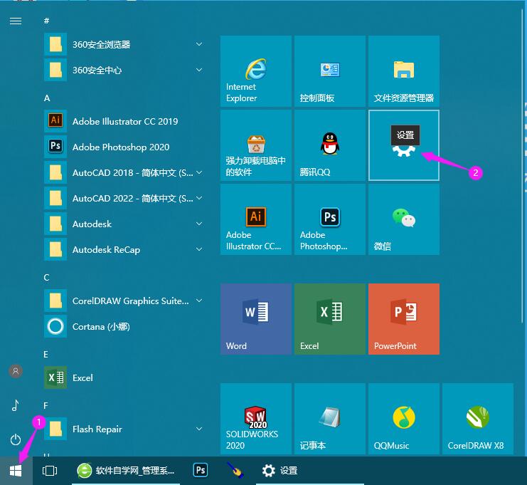Launch the 腾讯QQ tile

click(330, 145)
